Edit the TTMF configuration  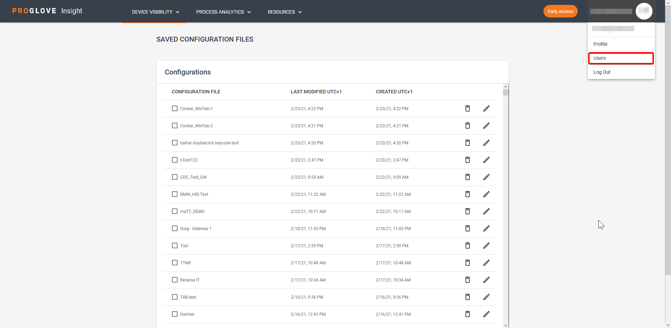[486, 263]
